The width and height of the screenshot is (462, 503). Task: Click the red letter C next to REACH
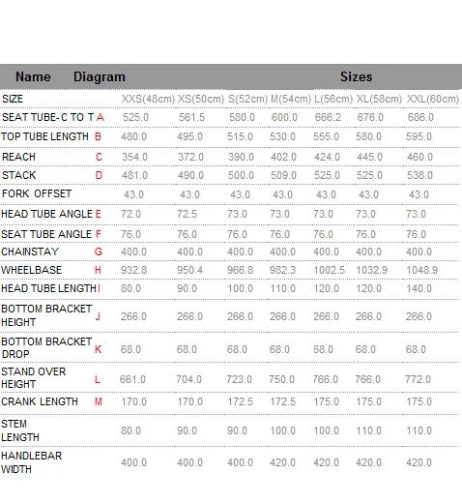[x=99, y=157]
